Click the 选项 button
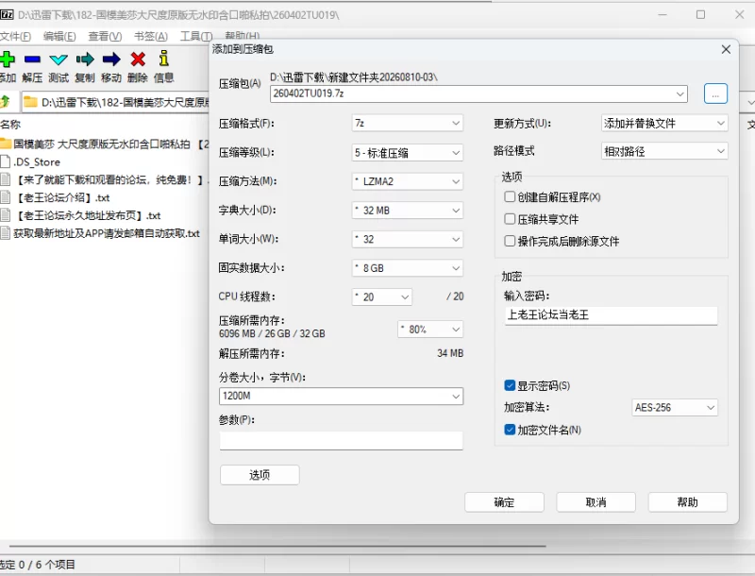Screen dimensions: 755x576 pyautogui.click(x=260, y=475)
